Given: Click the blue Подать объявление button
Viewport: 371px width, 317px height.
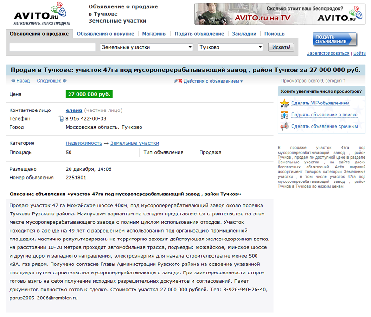Looking at the screenshot, I should tap(334, 39).
